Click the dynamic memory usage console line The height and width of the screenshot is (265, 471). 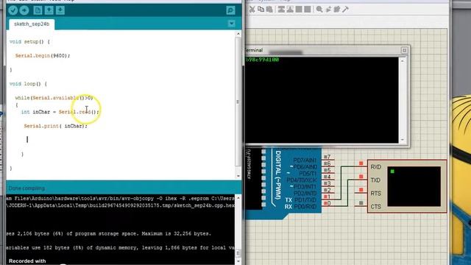pos(120,247)
